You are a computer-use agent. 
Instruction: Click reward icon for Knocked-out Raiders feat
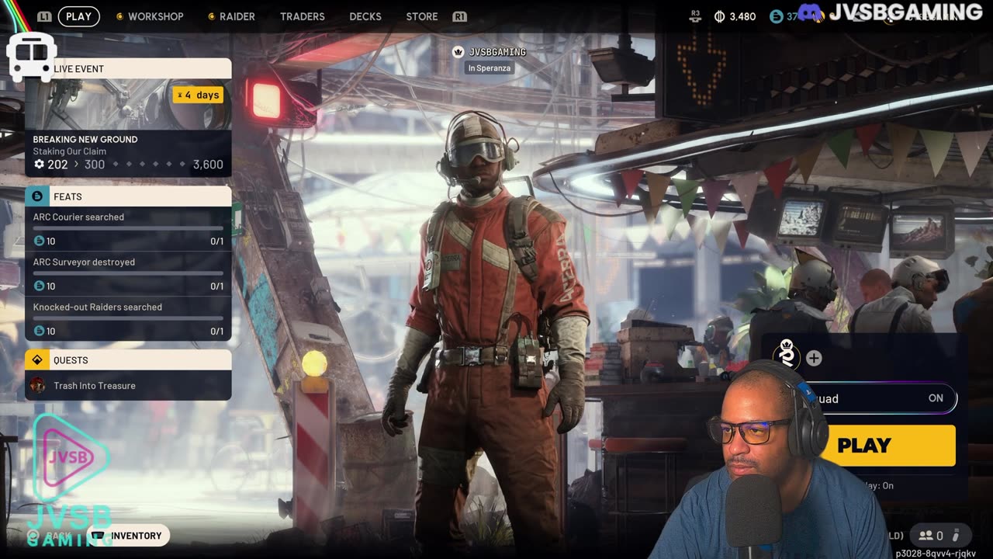[x=39, y=332]
